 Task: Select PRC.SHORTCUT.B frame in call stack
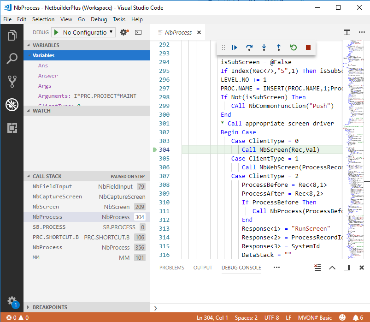[x=87, y=237]
